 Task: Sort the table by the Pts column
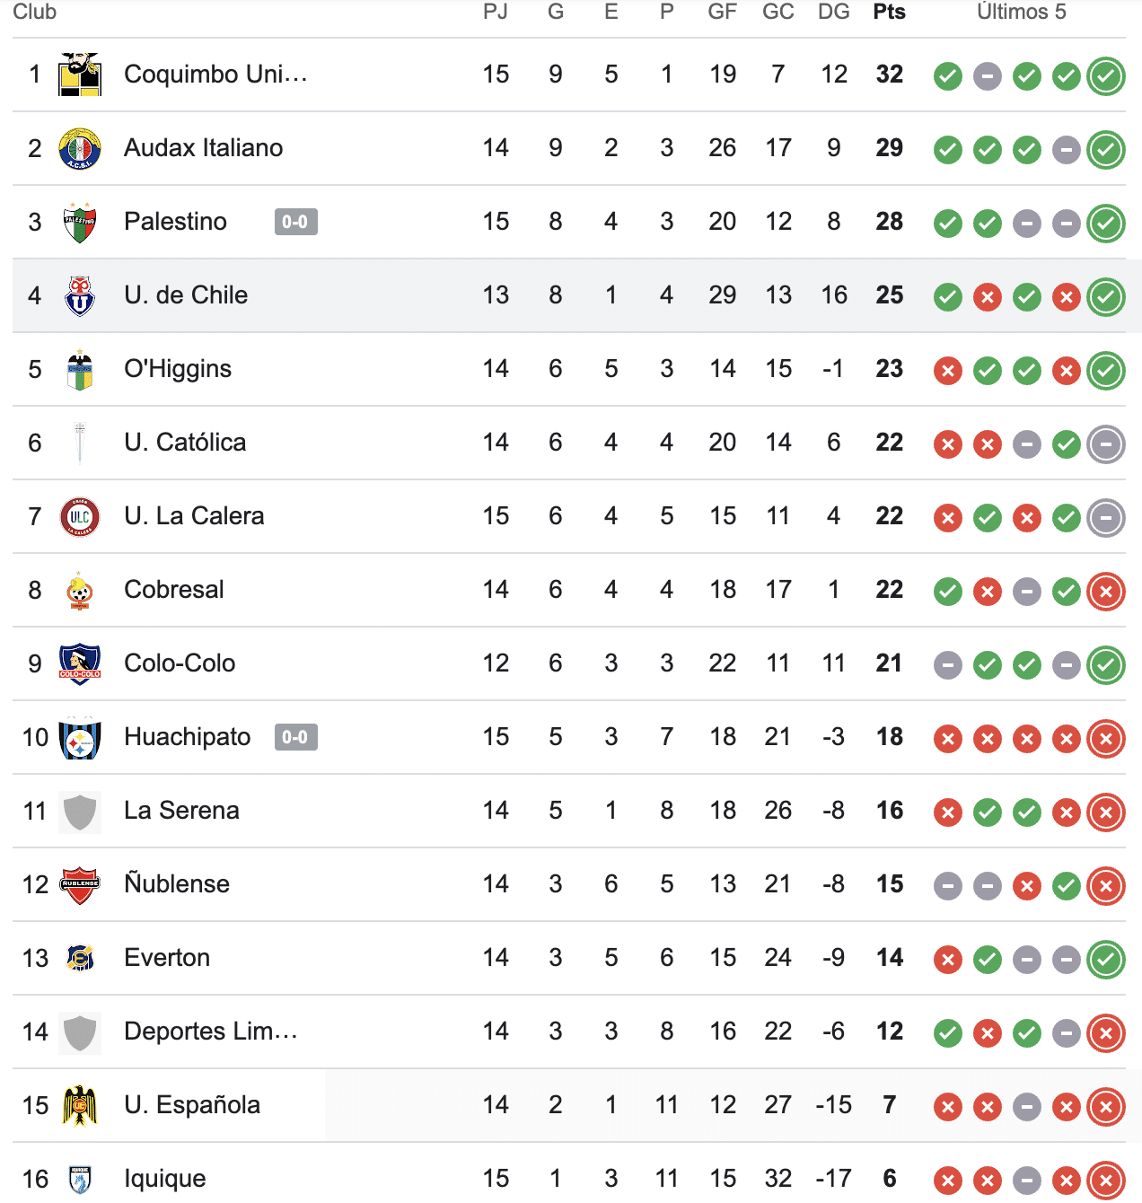coord(888,13)
